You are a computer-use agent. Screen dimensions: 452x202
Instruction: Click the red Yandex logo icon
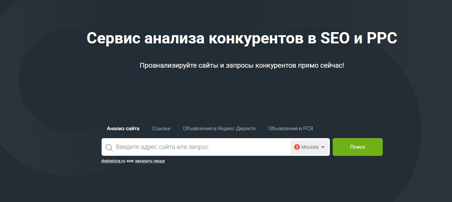297,147
